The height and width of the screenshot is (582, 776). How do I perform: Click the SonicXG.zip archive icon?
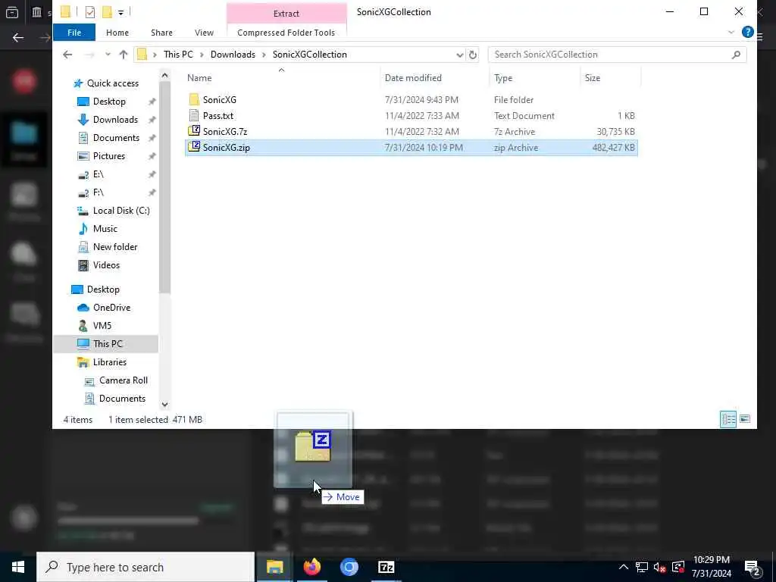[194, 147]
